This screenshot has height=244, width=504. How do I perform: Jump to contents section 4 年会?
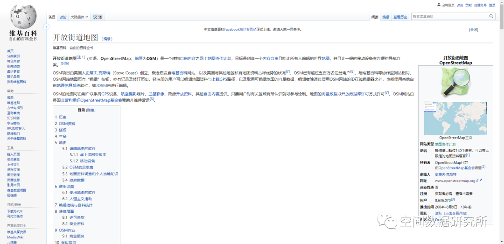61,136
